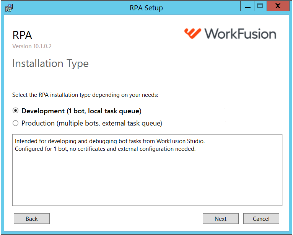The width and height of the screenshot is (293, 235).
Task: Click the 'Version 10.1.0.2' text
Action: [32, 46]
